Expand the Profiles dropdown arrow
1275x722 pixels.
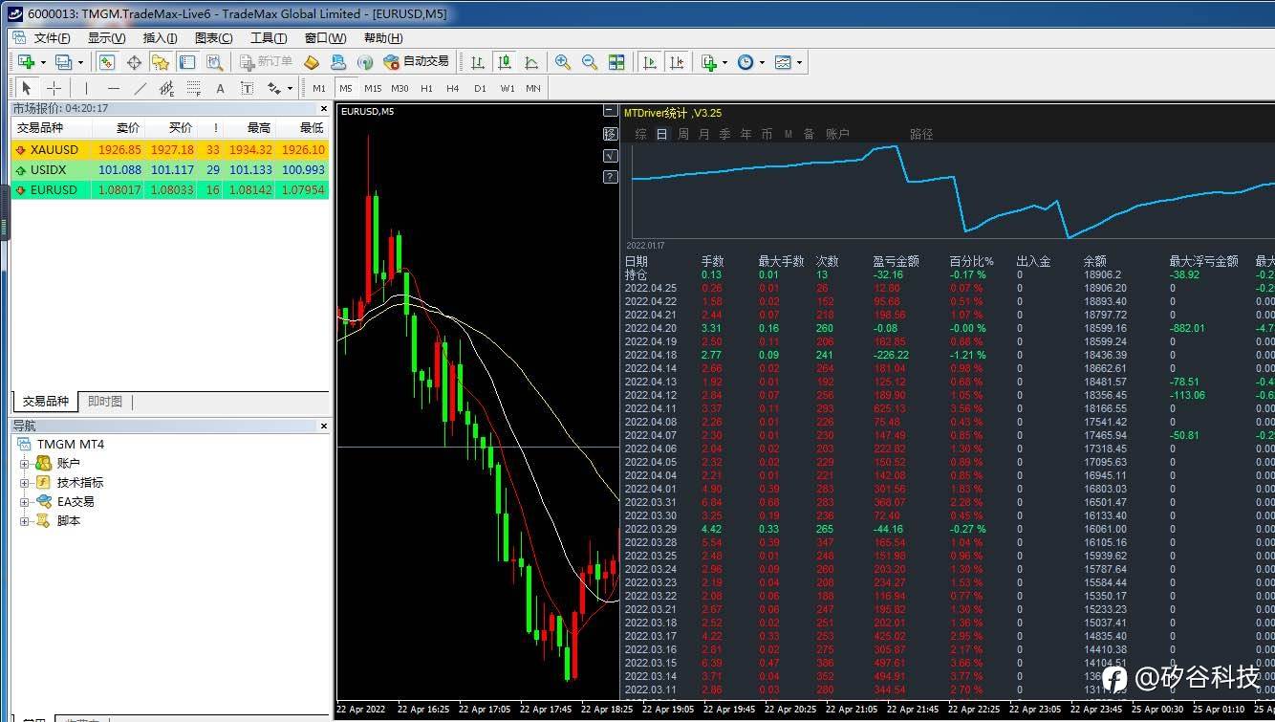[80, 62]
